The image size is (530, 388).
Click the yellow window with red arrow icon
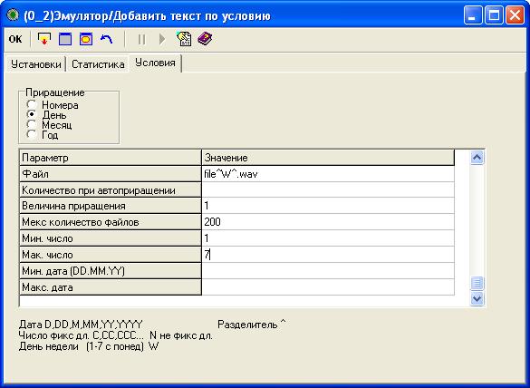(x=44, y=39)
